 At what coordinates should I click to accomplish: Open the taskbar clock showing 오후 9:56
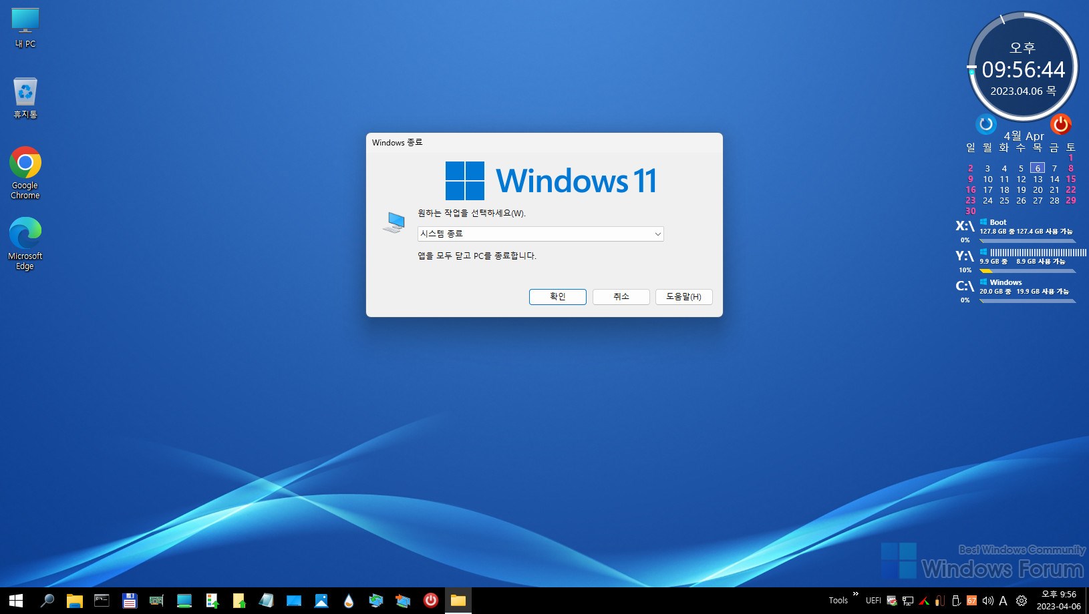point(1059,601)
